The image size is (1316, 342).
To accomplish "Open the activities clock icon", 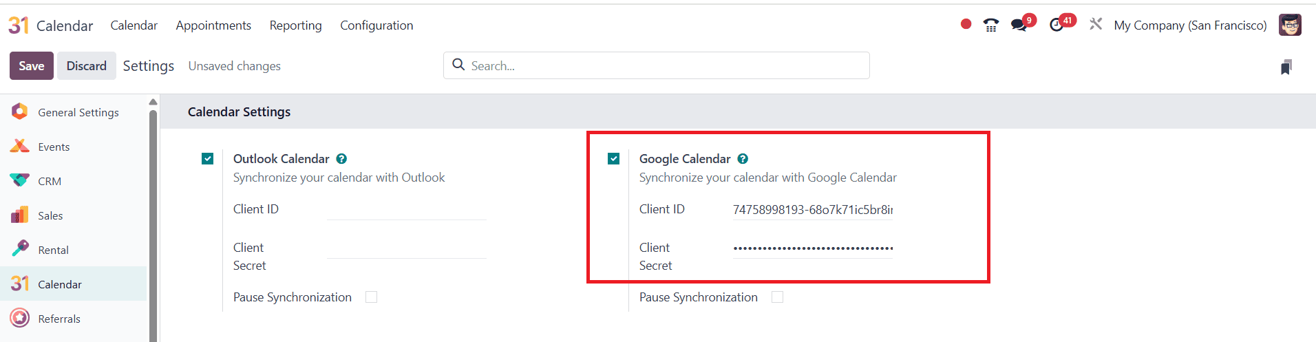I will 1057,25.
